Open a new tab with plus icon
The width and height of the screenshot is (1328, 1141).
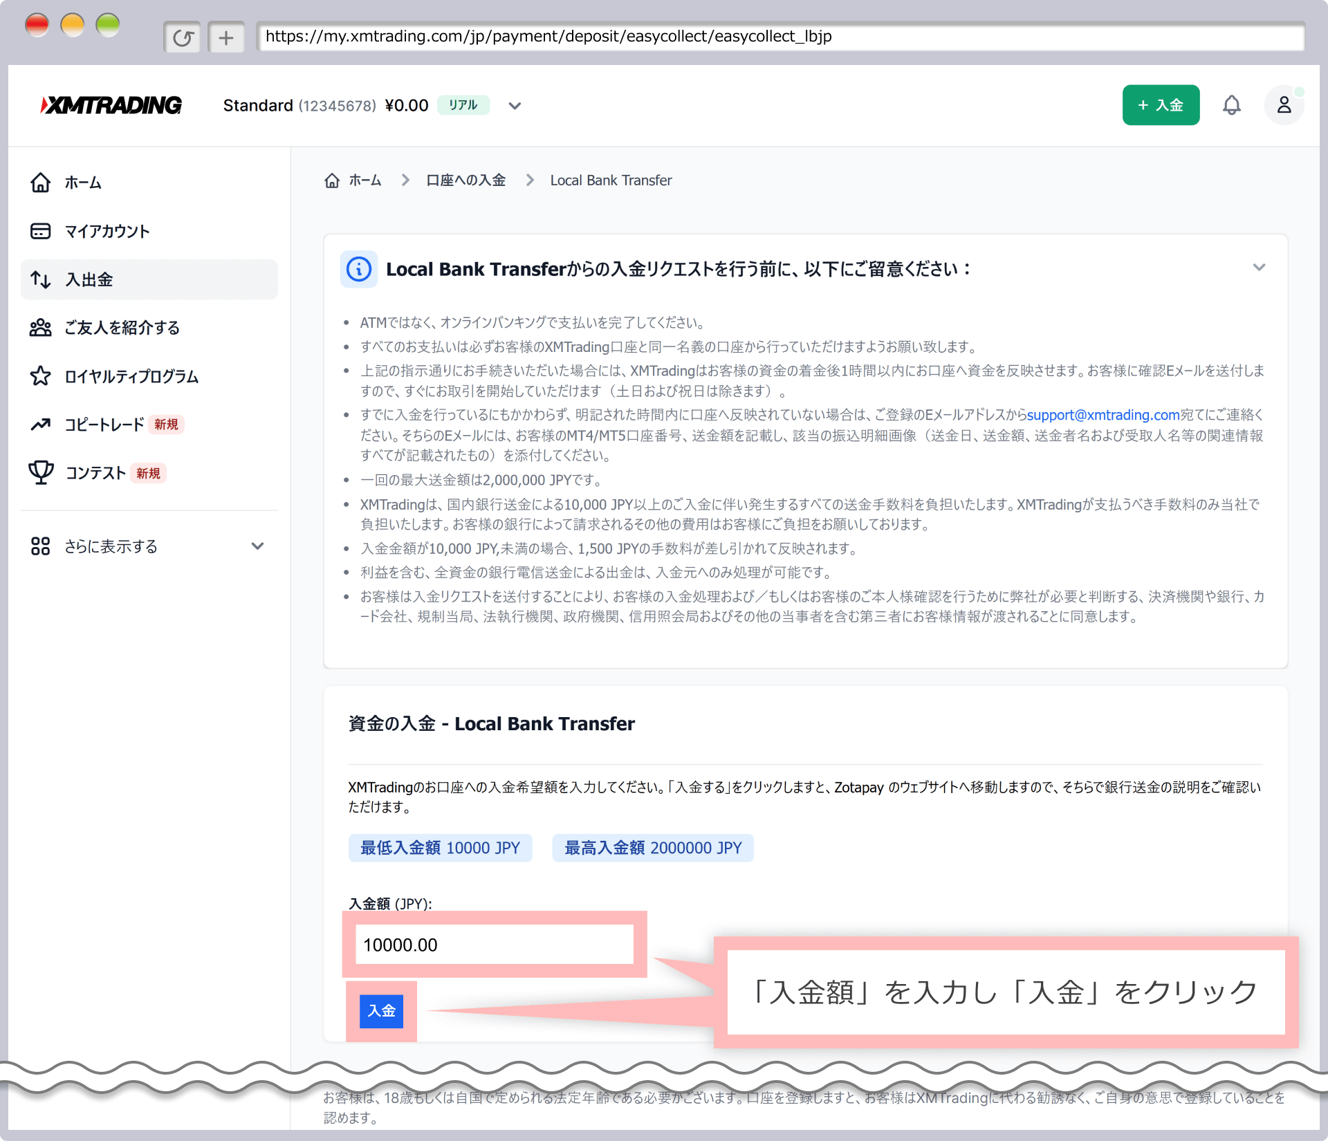(226, 37)
